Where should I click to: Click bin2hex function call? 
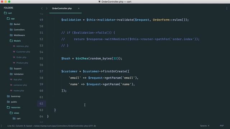tap(82, 58)
